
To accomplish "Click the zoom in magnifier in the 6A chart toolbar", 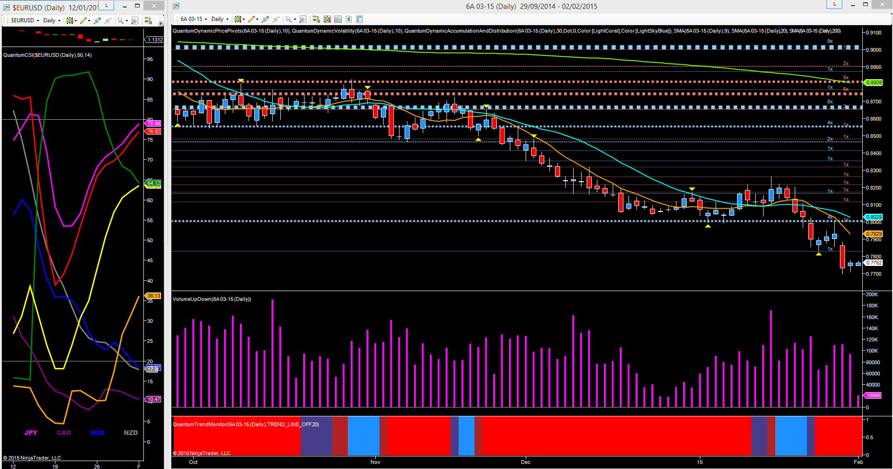I will point(265,19).
